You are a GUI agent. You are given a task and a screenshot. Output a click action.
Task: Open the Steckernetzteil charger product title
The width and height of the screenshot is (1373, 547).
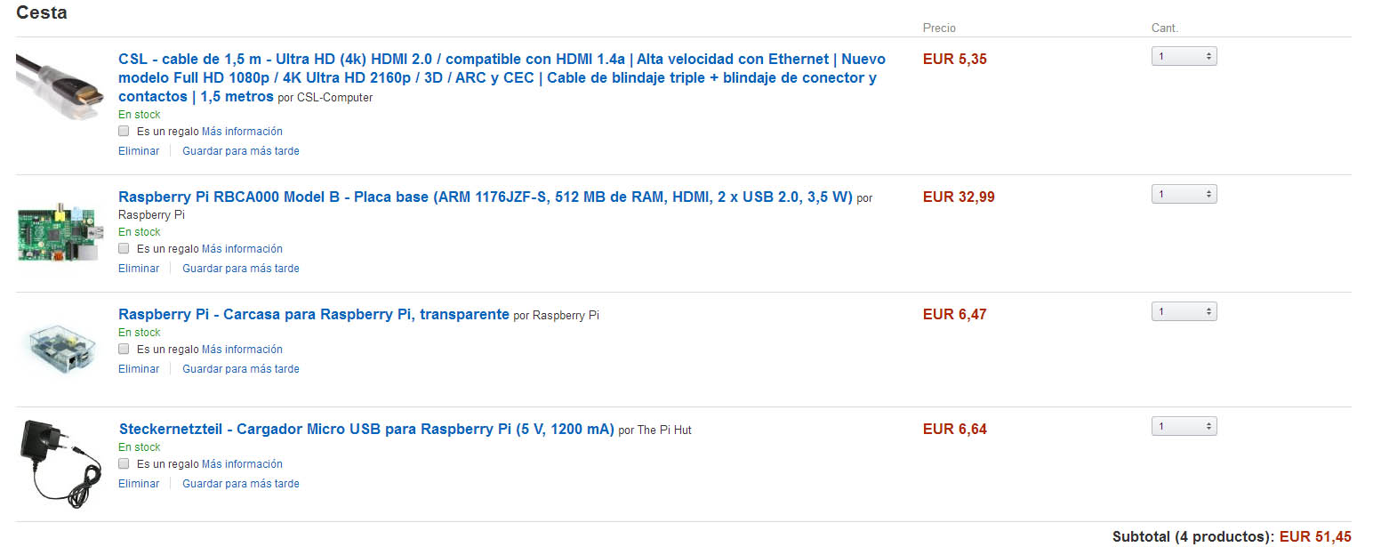tap(366, 429)
